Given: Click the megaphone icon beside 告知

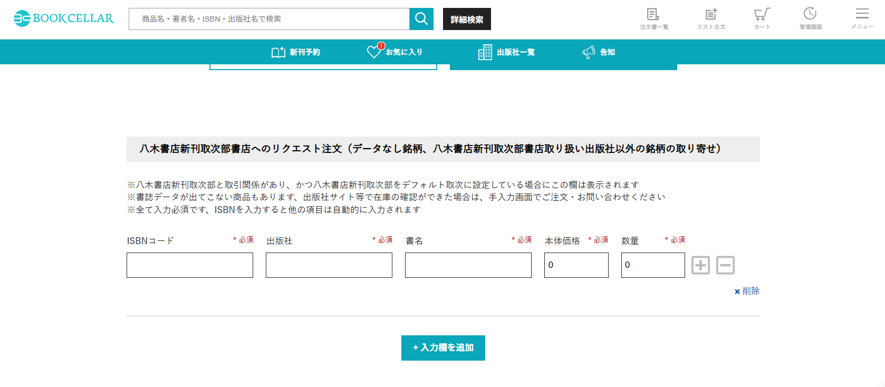Looking at the screenshot, I should (x=589, y=52).
